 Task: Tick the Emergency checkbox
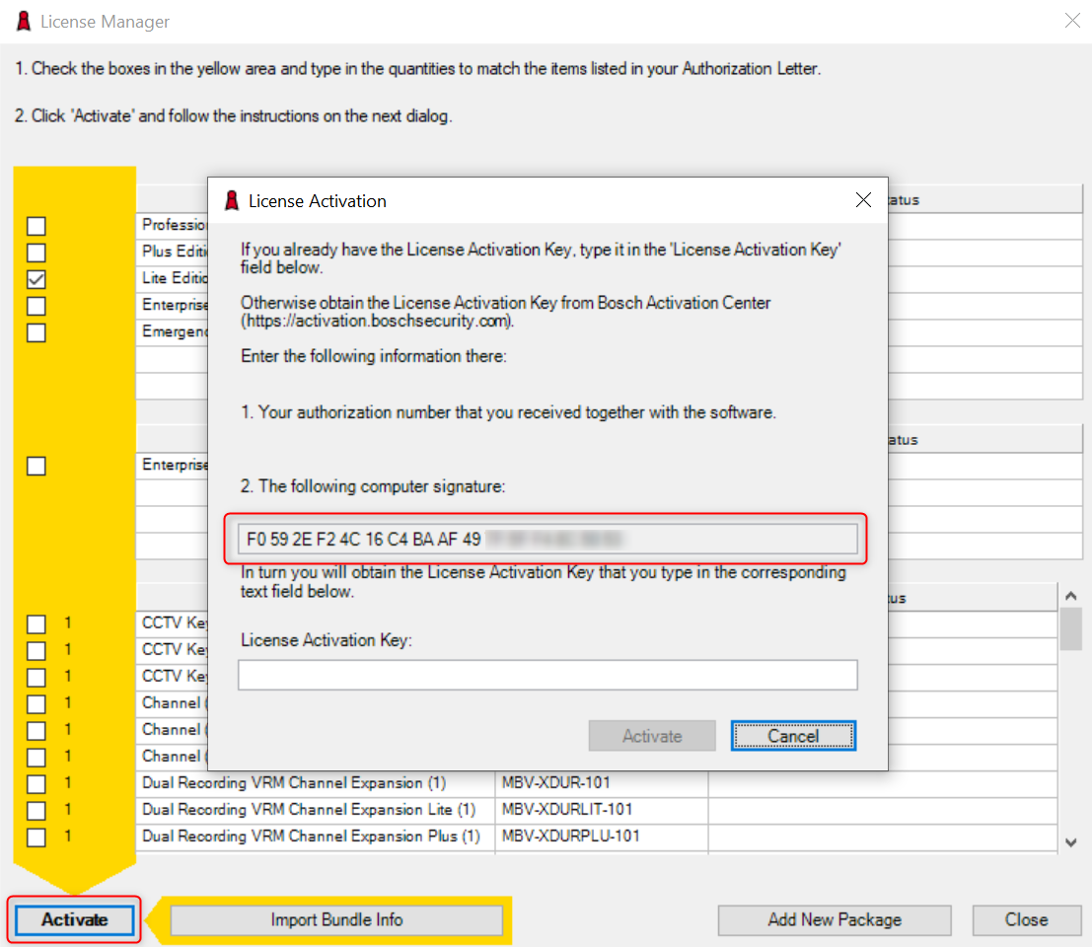point(36,333)
